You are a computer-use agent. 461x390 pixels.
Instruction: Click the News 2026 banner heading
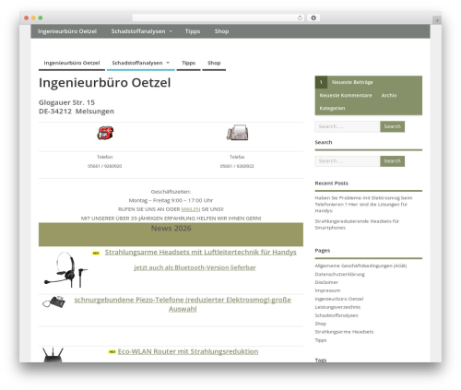click(x=171, y=229)
